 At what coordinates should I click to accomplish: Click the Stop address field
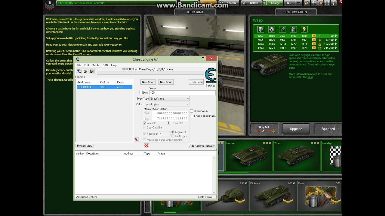[170, 118]
